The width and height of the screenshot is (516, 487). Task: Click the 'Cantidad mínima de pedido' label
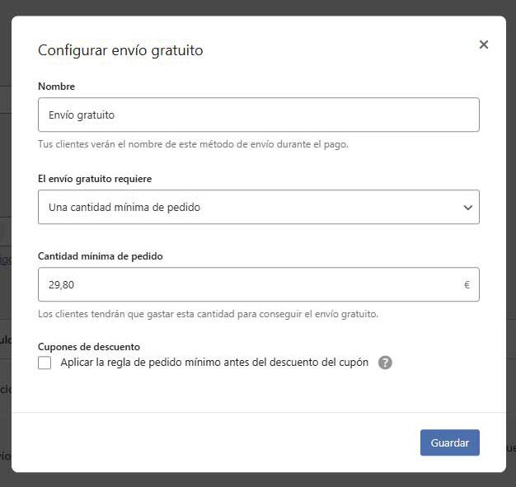tap(101, 256)
